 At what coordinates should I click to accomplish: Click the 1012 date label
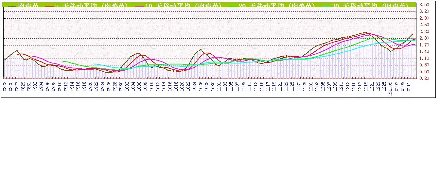158,86
